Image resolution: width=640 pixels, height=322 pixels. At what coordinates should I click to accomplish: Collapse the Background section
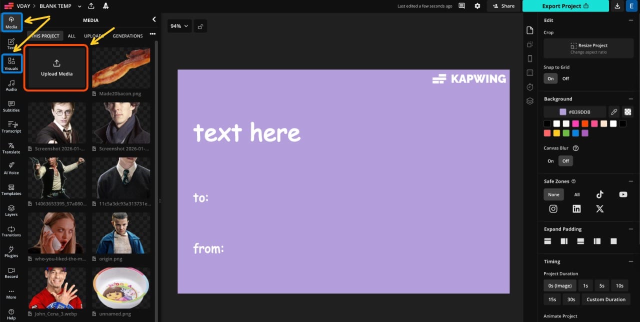point(630,99)
